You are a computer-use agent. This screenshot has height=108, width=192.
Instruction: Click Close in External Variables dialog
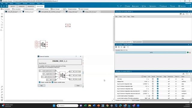[78, 85]
